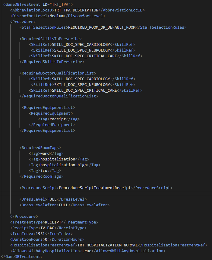This screenshot has width=212, height=260.
Task: Click the opening RequiredEquipmentList tag
Action: point(48,108)
